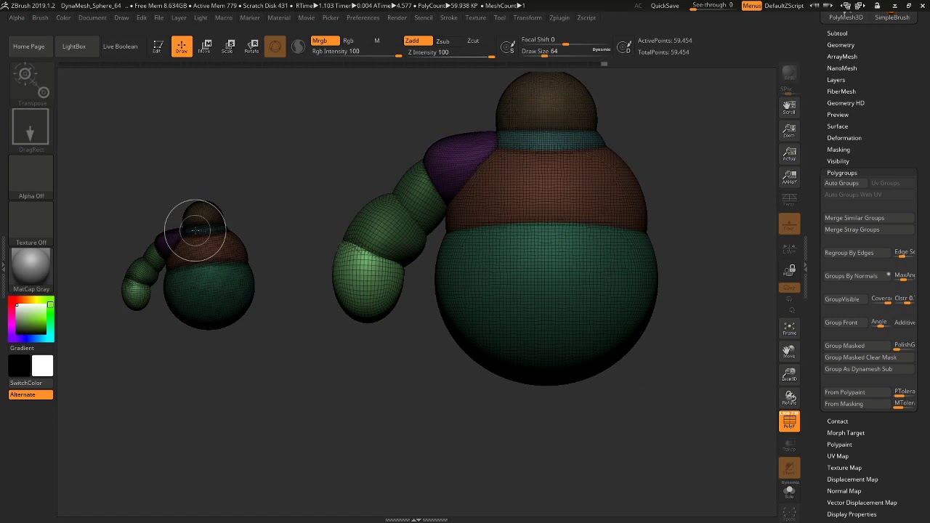Expand the Masking subpalette
930x523 pixels.
[838, 150]
